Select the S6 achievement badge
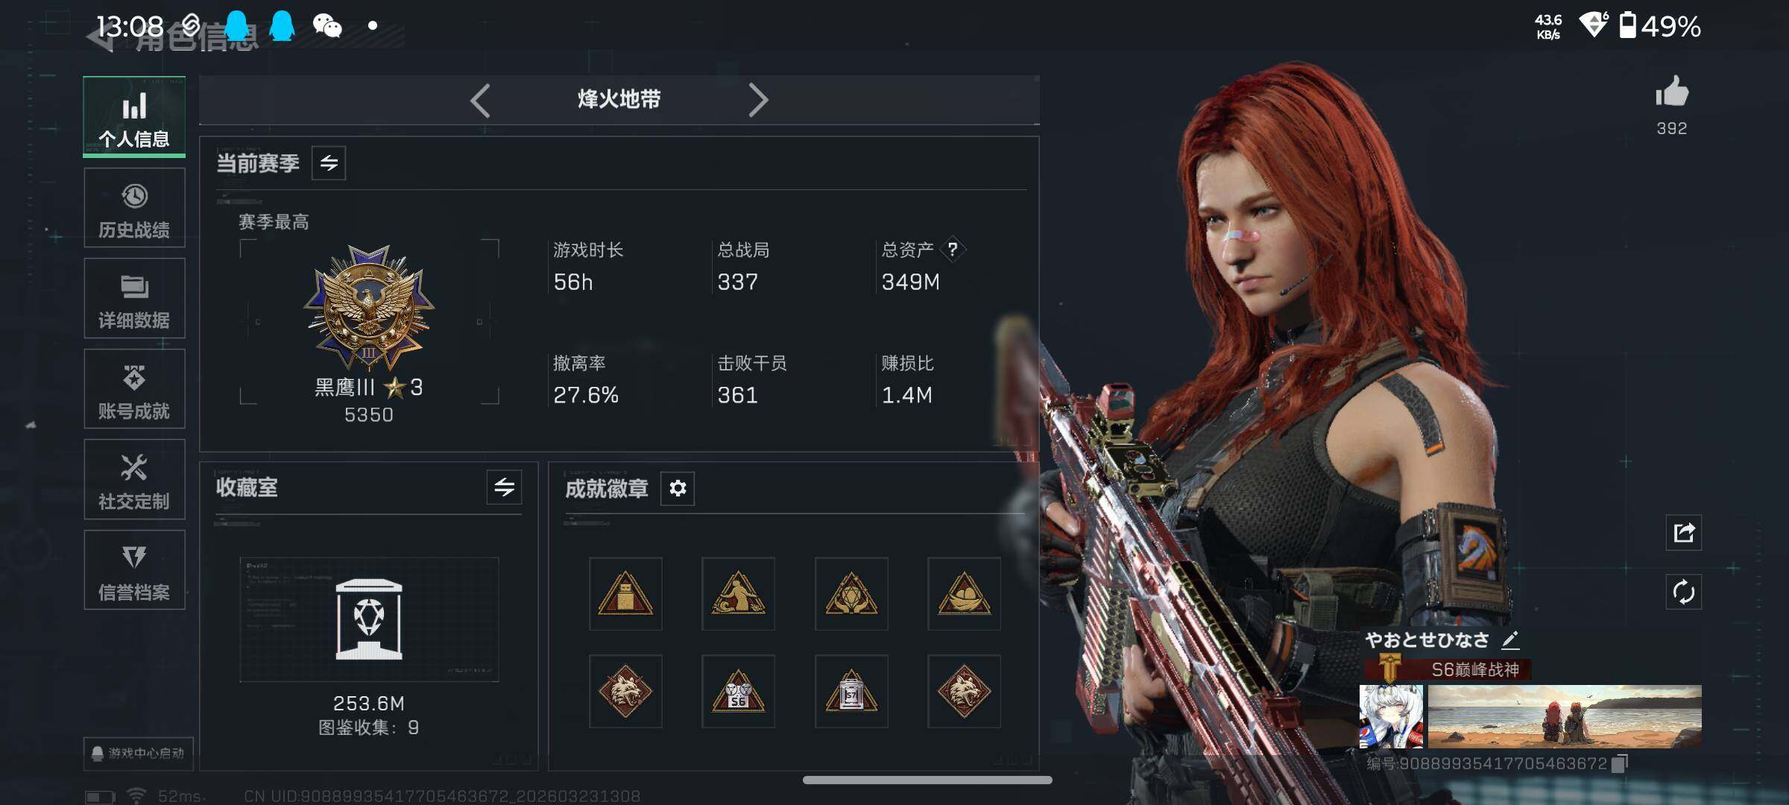The image size is (1789, 805). tap(738, 691)
